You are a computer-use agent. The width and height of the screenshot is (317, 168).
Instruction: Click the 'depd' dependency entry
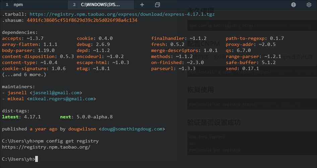coord(93,50)
